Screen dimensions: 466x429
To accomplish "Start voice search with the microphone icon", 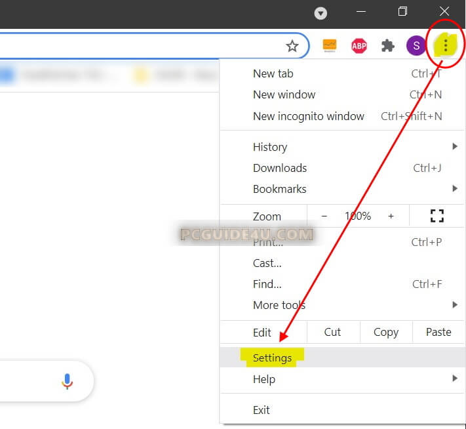I will click(x=67, y=381).
